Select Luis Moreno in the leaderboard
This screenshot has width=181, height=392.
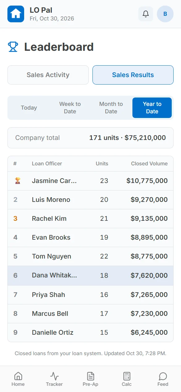coord(51,200)
